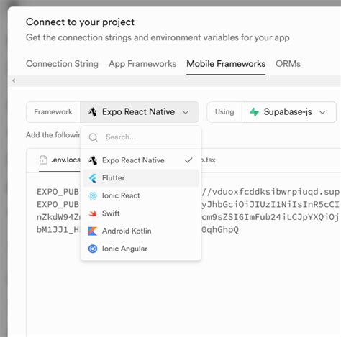Choose Flutter from the framework list
The width and height of the screenshot is (341, 337).
[x=141, y=178]
